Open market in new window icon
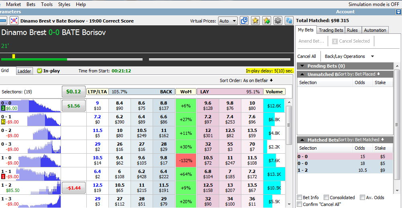Screen dimensions: 402x208 tap(244, 21)
